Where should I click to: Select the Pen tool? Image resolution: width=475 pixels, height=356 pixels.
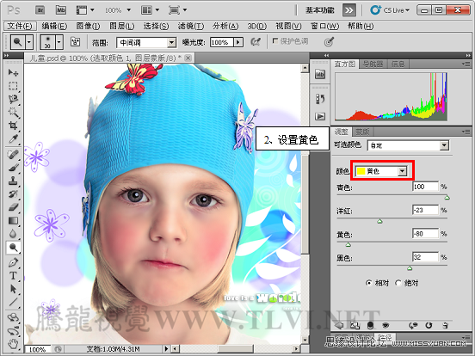[13, 262]
